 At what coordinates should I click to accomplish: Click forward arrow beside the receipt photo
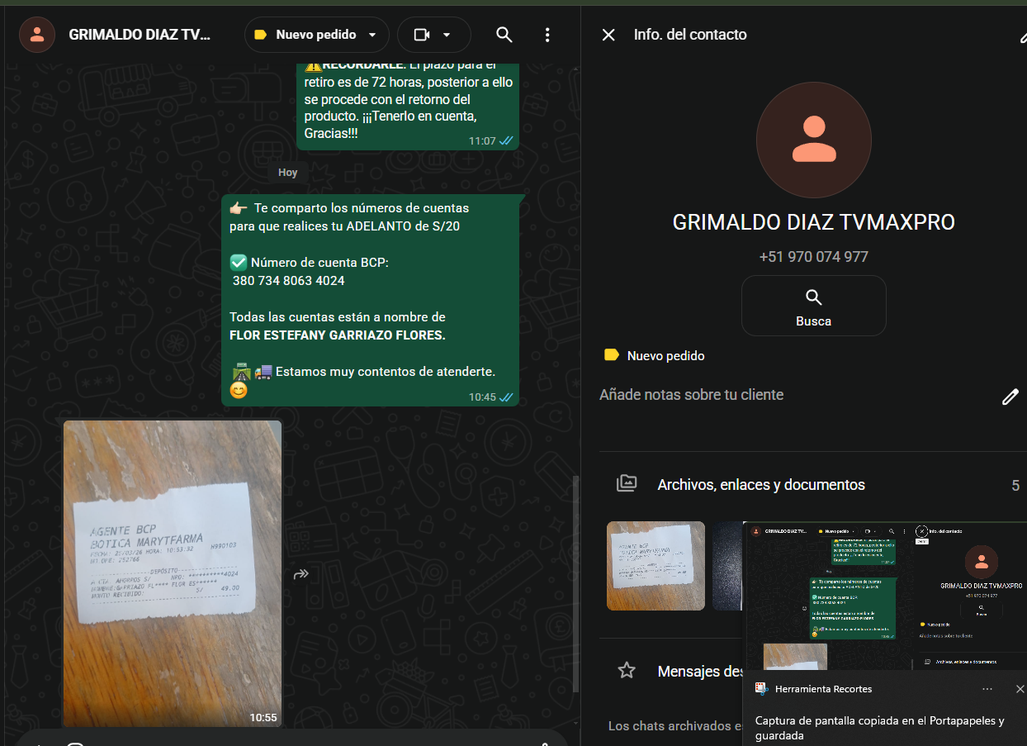coord(301,574)
